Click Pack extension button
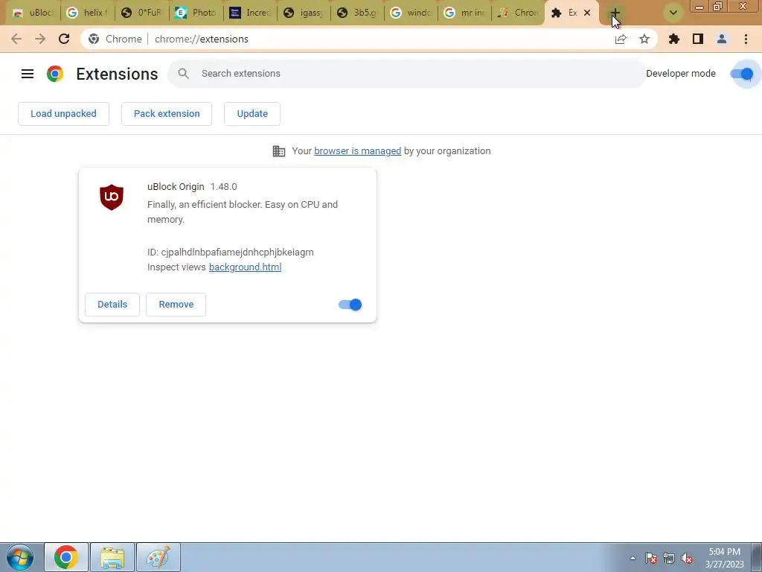The width and height of the screenshot is (762, 572). [x=167, y=114]
